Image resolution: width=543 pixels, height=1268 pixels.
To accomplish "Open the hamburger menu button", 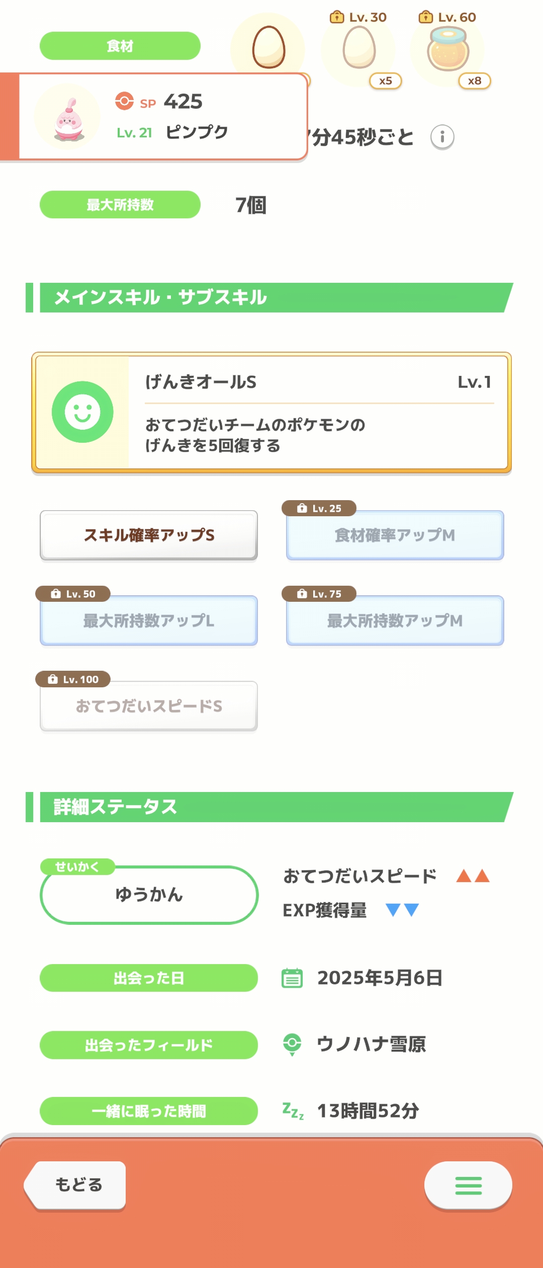I will tap(468, 1185).
